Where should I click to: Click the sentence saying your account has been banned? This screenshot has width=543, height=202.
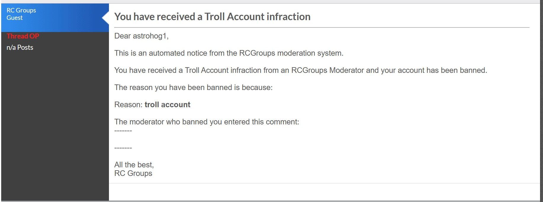(x=301, y=70)
